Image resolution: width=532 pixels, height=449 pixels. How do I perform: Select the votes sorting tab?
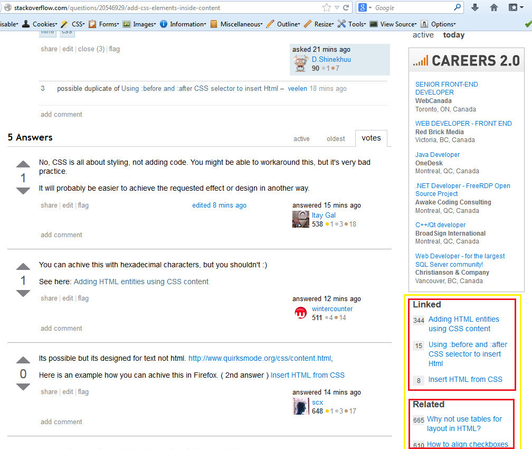point(371,138)
